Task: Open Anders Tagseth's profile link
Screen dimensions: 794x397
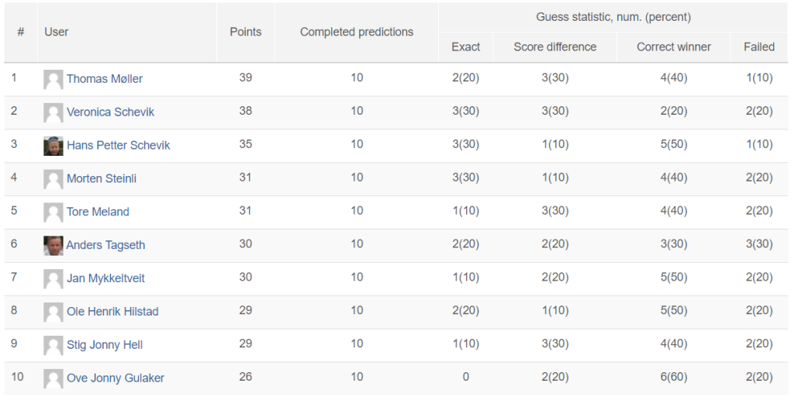Action: [105, 245]
